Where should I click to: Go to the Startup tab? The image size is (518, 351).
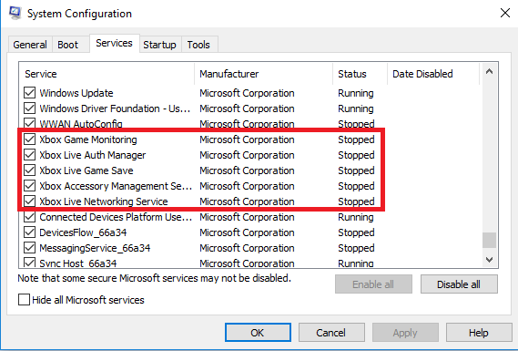coord(159,45)
